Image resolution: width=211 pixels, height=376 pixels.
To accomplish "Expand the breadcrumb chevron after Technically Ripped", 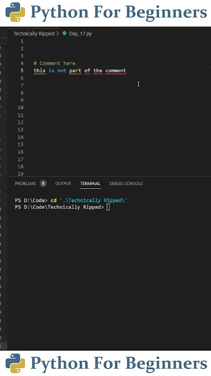I will click(x=58, y=33).
